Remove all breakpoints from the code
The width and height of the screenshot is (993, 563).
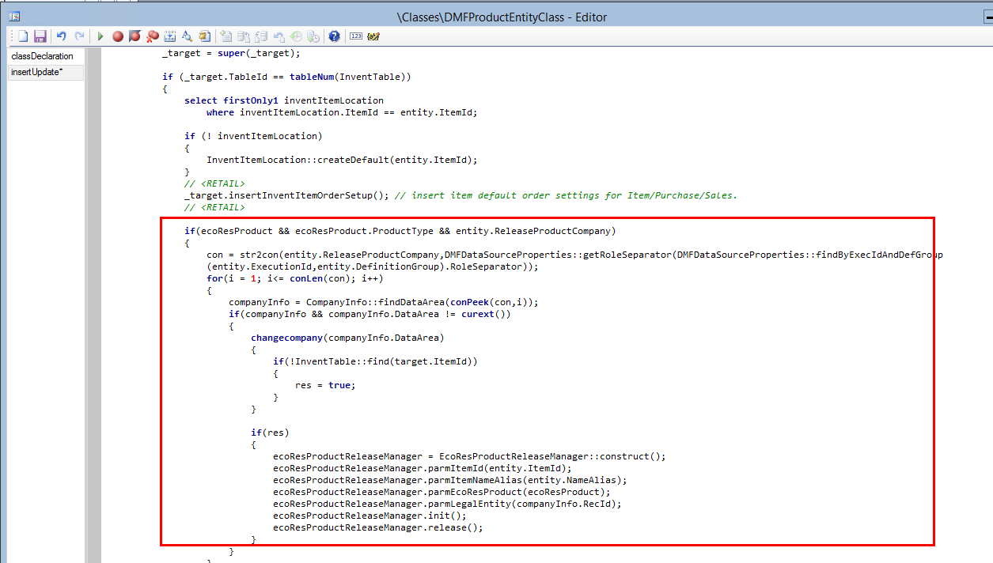click(153, 36)
